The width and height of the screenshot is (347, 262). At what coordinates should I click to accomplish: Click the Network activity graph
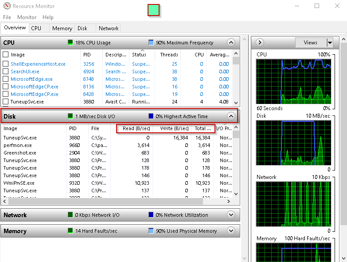[x=294, y=204]
